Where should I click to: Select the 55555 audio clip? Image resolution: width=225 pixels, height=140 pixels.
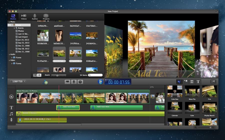(x=90, y=114)
